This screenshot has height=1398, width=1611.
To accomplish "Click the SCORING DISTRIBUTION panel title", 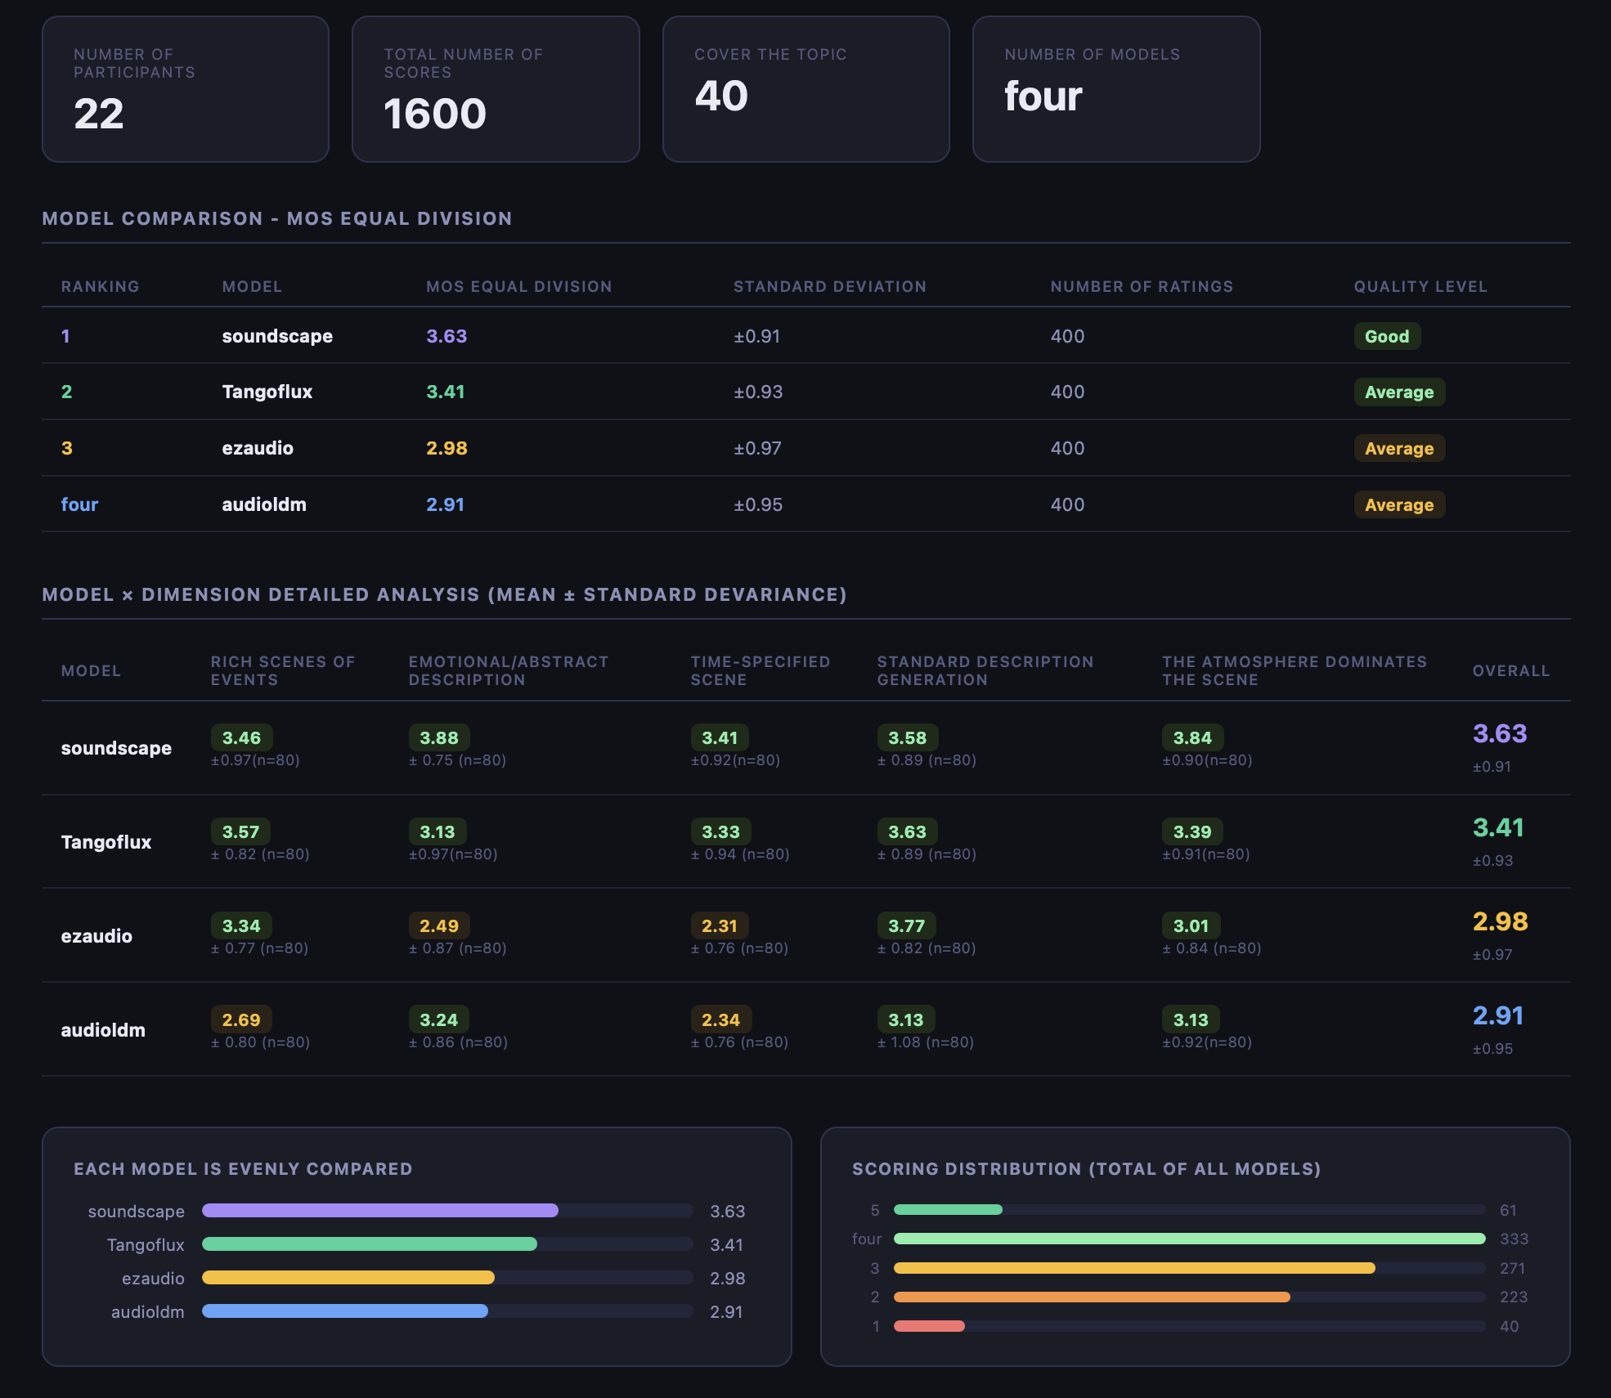I will [1086, 1168].
